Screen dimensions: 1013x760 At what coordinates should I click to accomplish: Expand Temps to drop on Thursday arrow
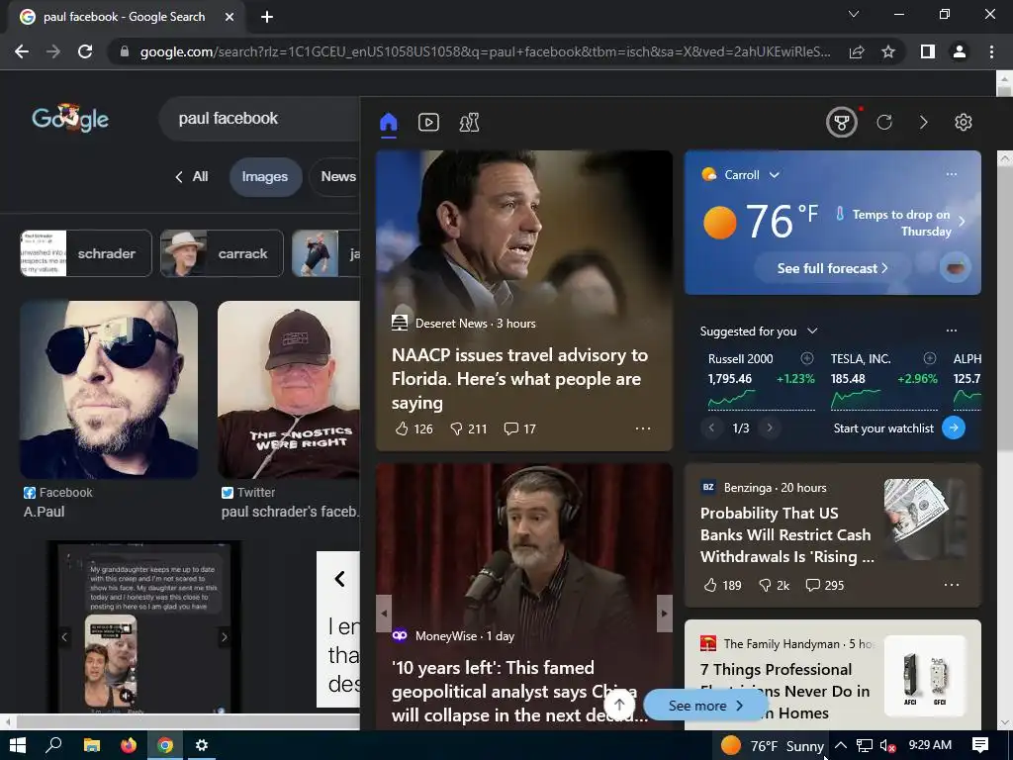(962, 222)
